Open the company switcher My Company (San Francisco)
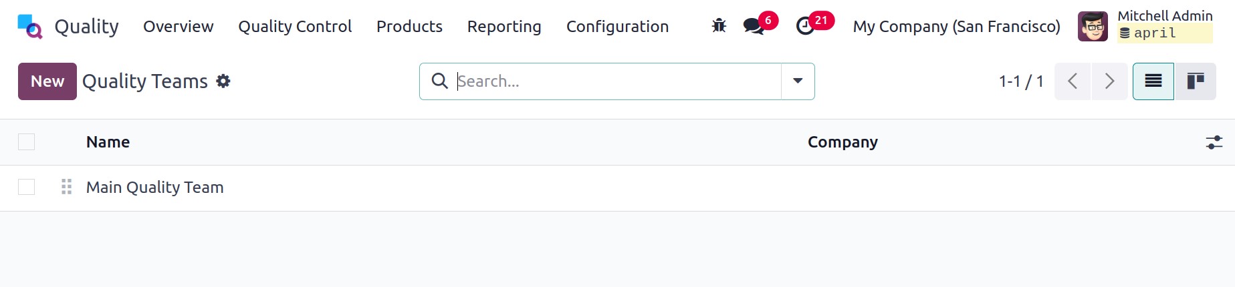Viewport: 1235px width, 287px height. coord(956,27)
